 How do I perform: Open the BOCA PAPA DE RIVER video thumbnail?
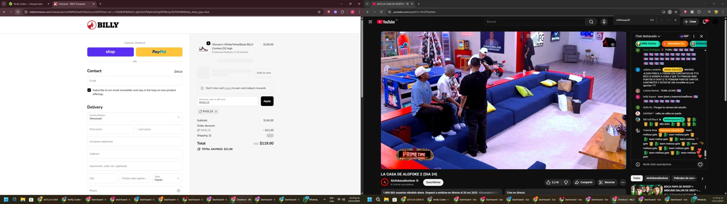(x=647, y=189)
